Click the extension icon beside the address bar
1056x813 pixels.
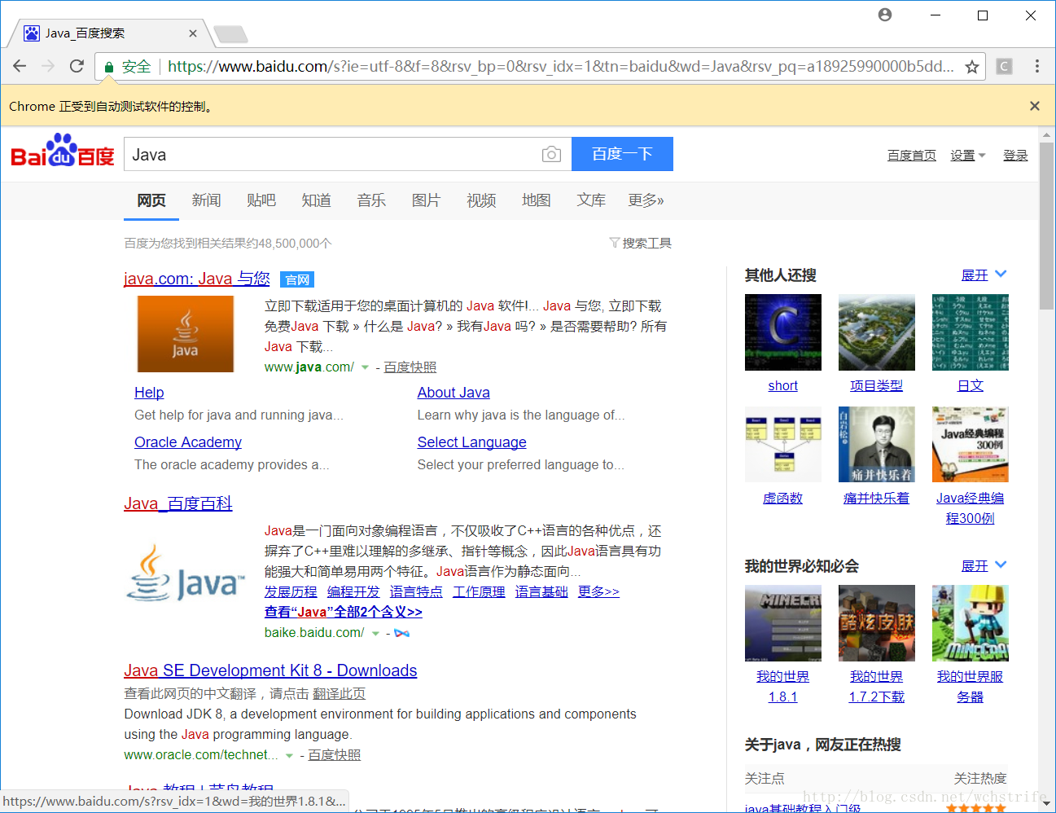tap(1004, 67)
